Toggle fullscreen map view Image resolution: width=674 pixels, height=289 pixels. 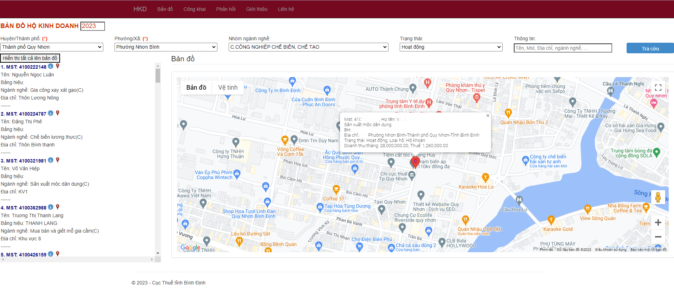(x=658, y=88)
